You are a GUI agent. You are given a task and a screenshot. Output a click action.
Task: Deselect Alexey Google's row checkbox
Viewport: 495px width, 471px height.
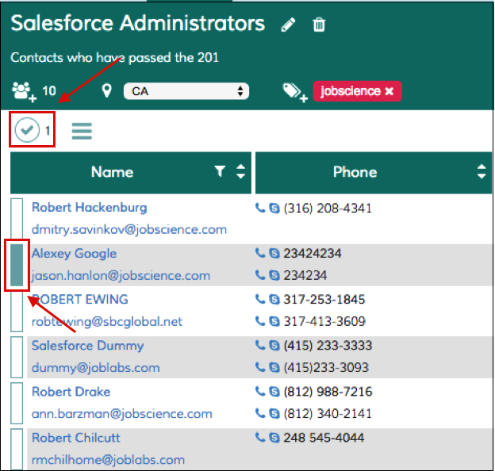tap(17, 265)
